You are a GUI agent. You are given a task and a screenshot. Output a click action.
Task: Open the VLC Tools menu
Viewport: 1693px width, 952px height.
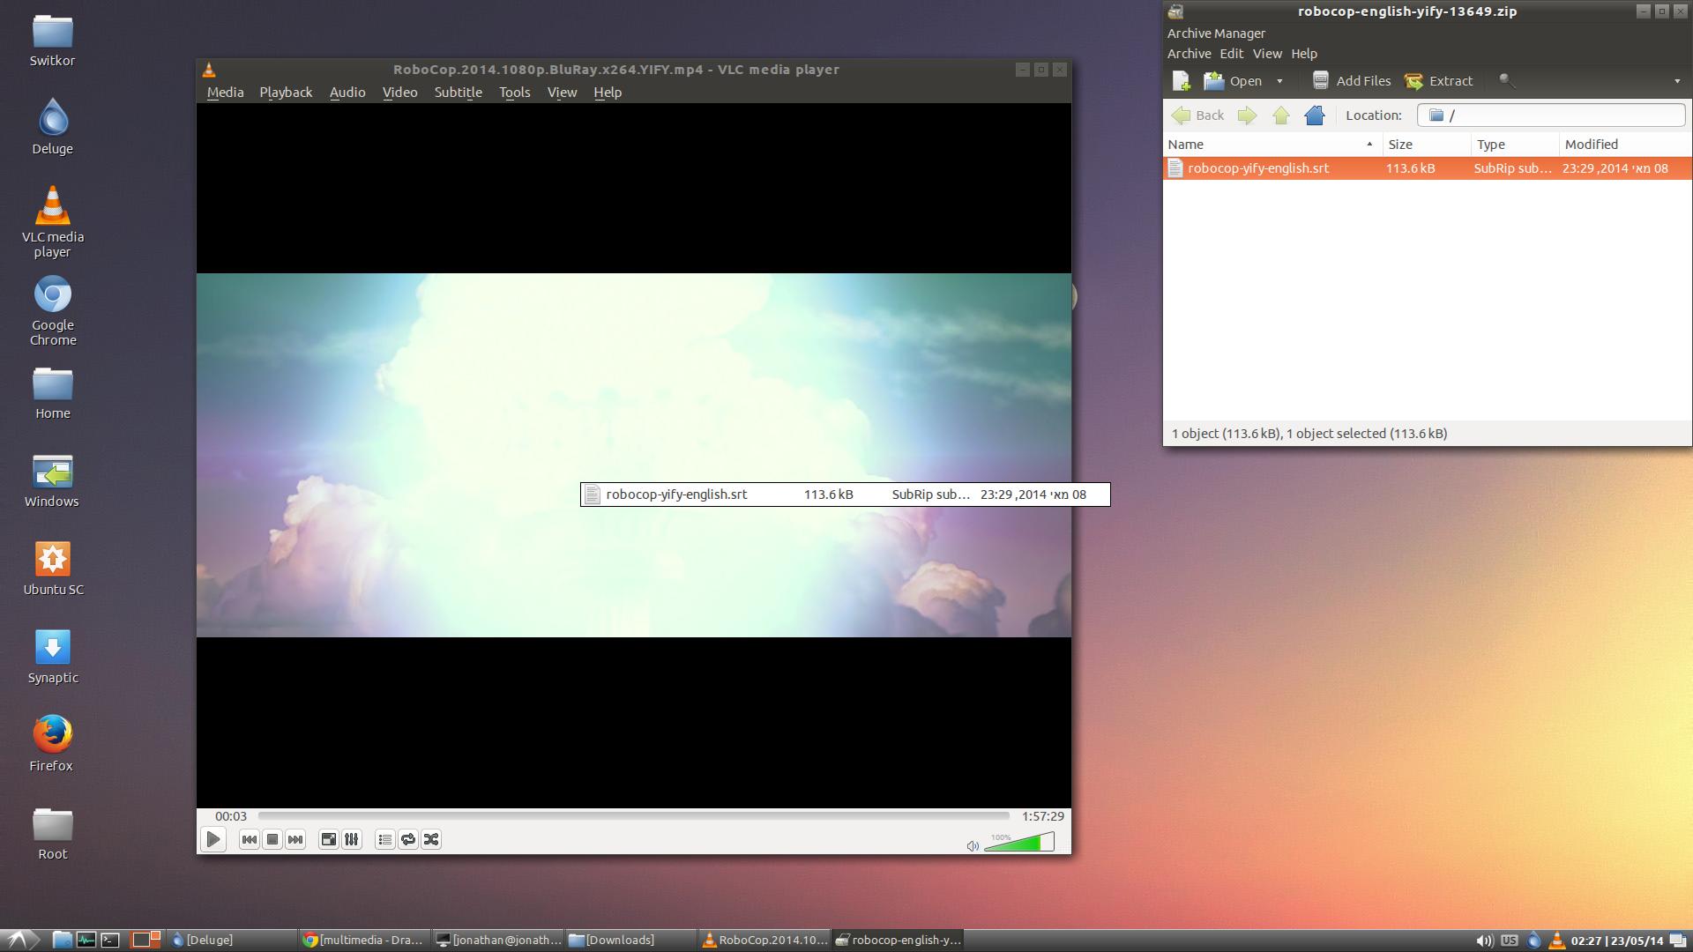click(x=514, y=93)
